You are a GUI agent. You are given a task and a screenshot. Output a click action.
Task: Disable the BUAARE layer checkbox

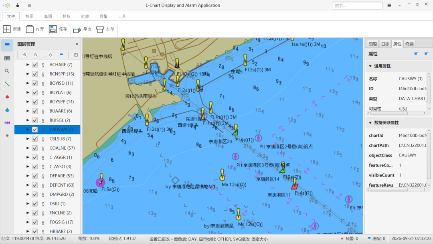(35, 111)
